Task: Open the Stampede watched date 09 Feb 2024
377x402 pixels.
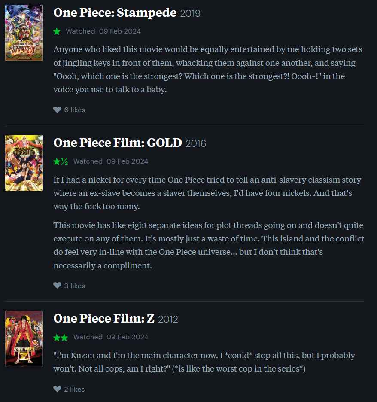Action: pyautogui.click(x=120, y=31)
